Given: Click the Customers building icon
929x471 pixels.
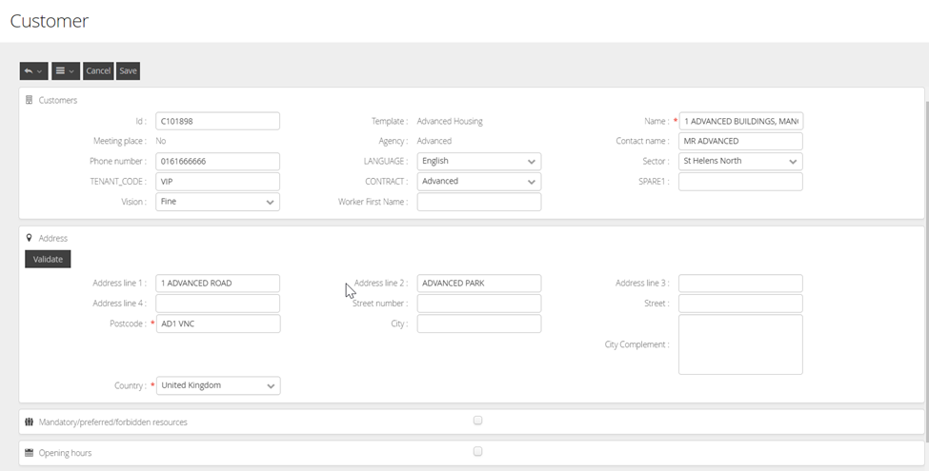Looking at the screenshot, I should [x=29, y=100].
